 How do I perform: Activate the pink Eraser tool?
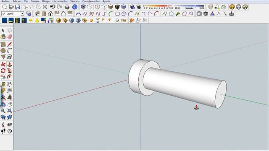tap(10, 36)
